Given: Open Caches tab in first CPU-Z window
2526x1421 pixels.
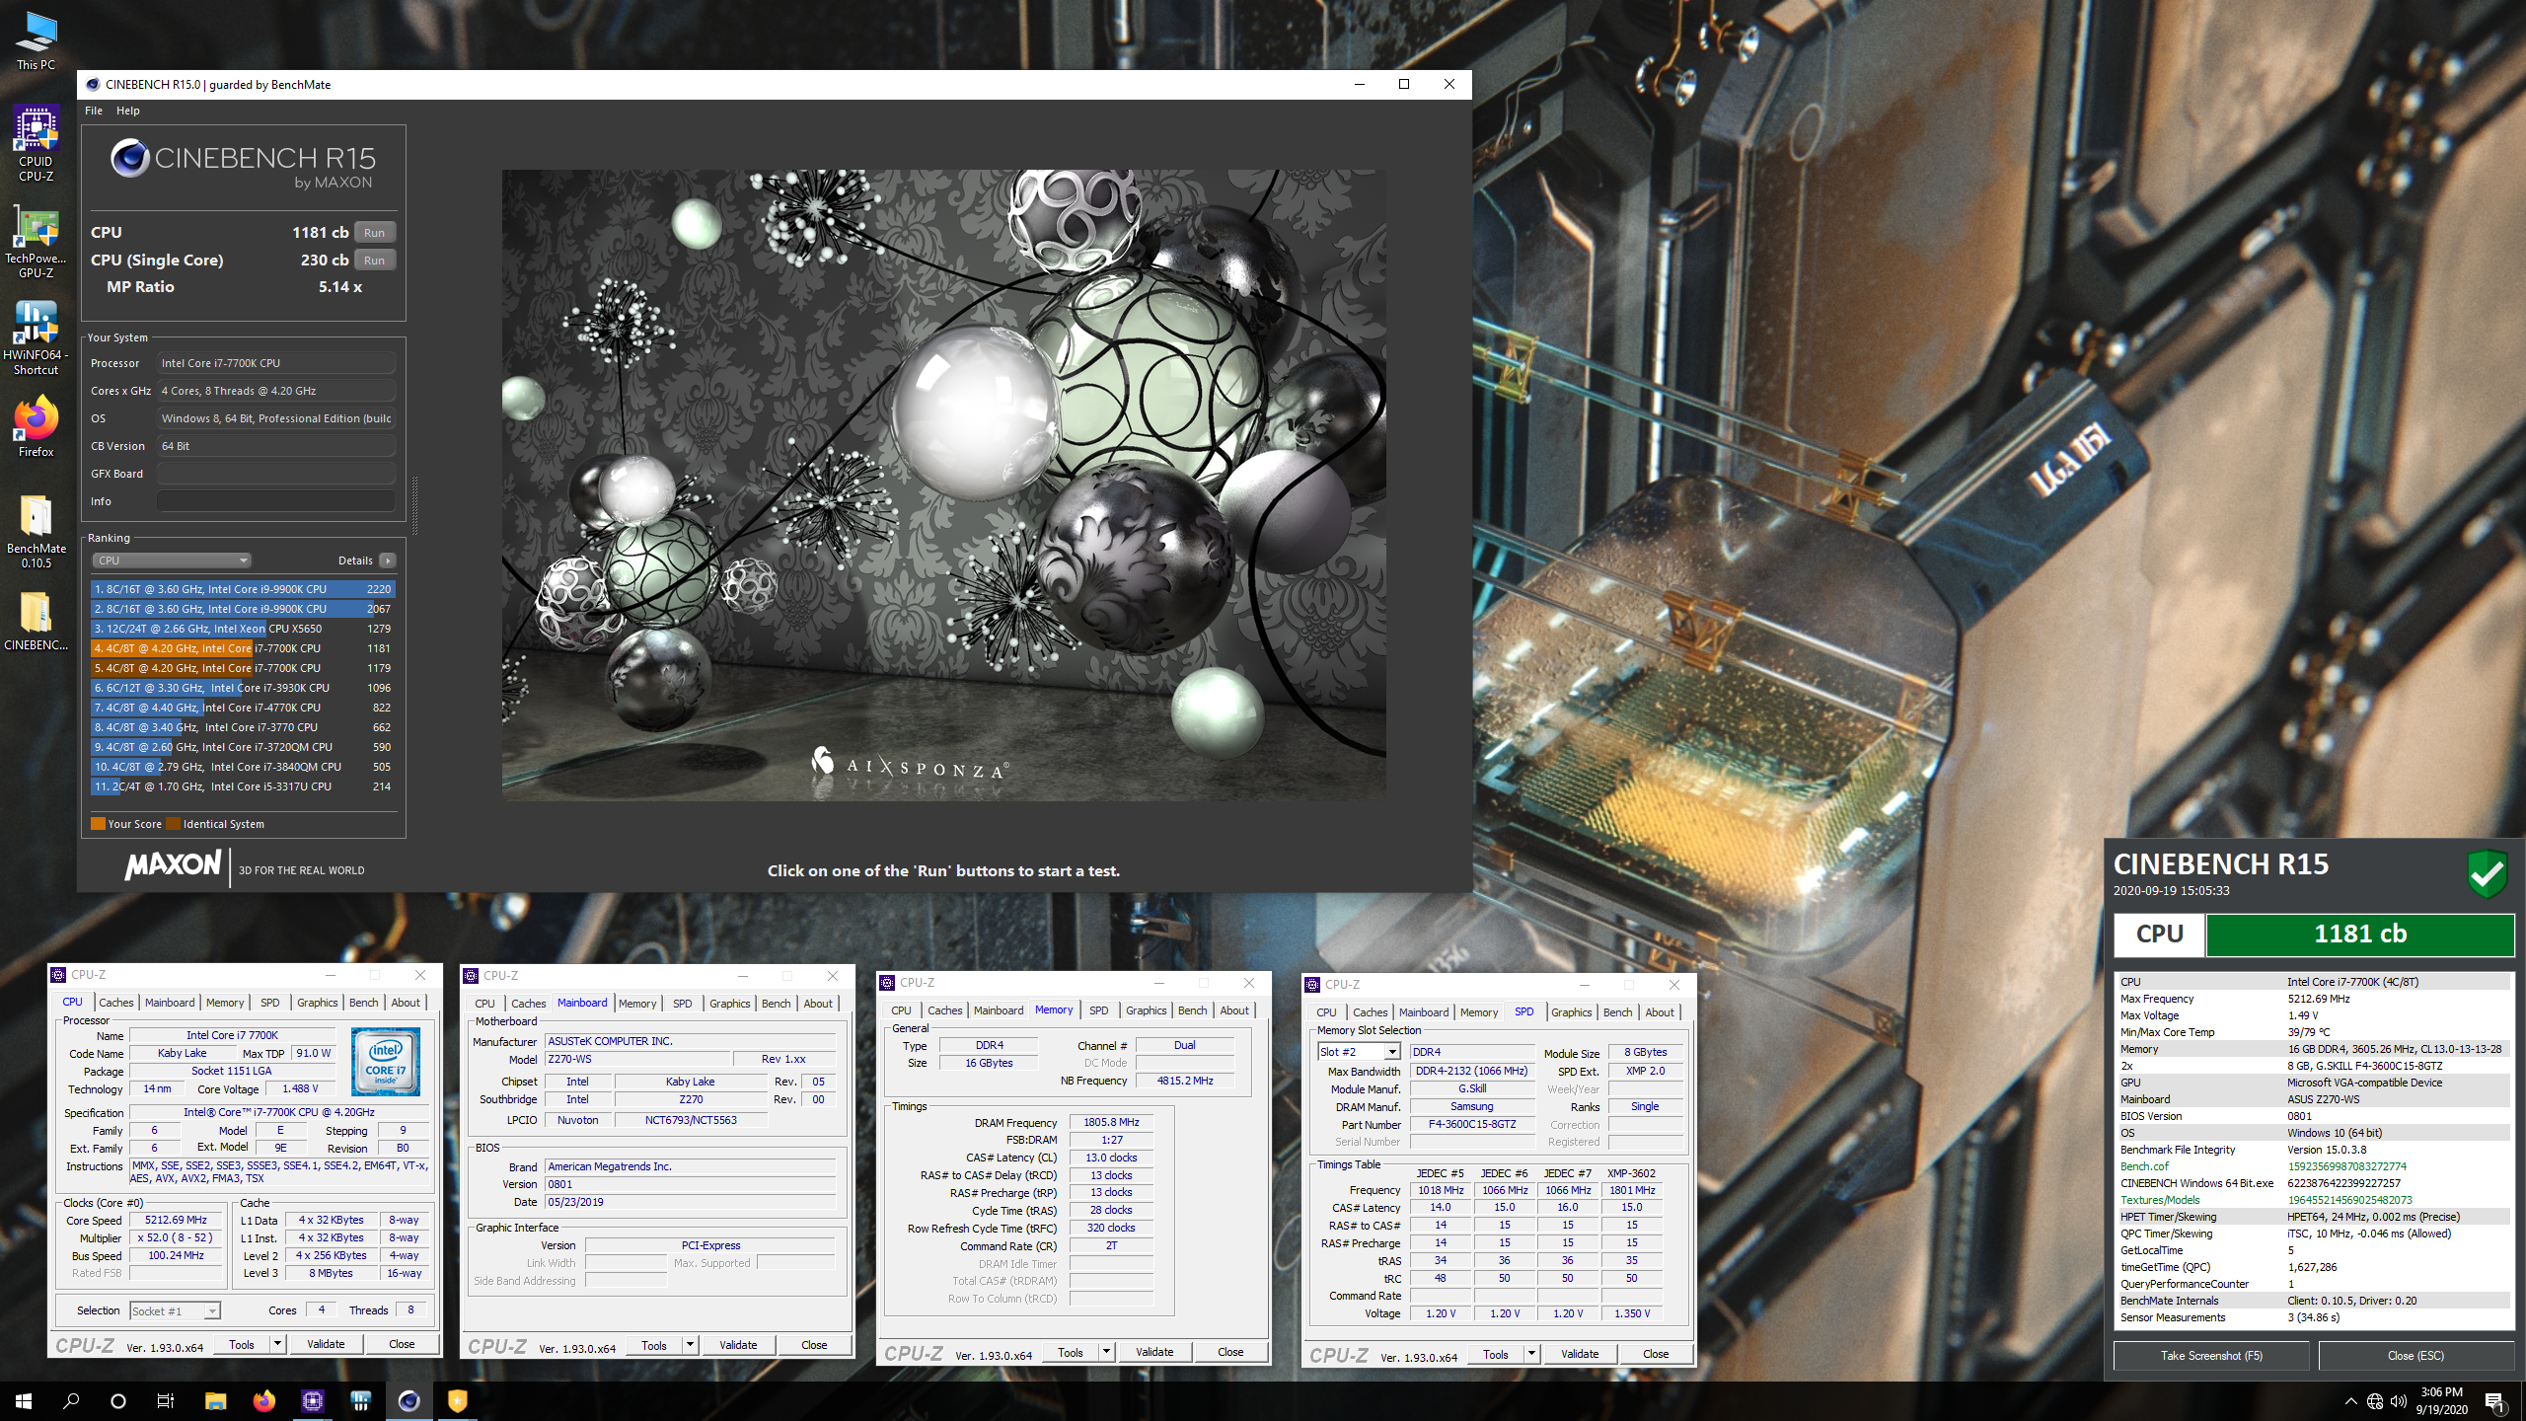Looking at the screenshot, I should [115, 1003].
